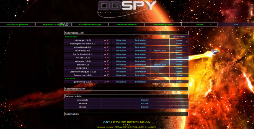Open the Paramètres du serveur tab
254x129 pixels.
53,25
